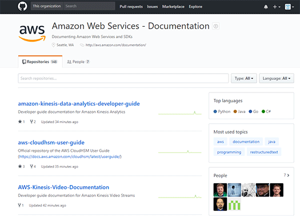
Task: Click the 'Top languages' heading
Action: pos(228,101)
